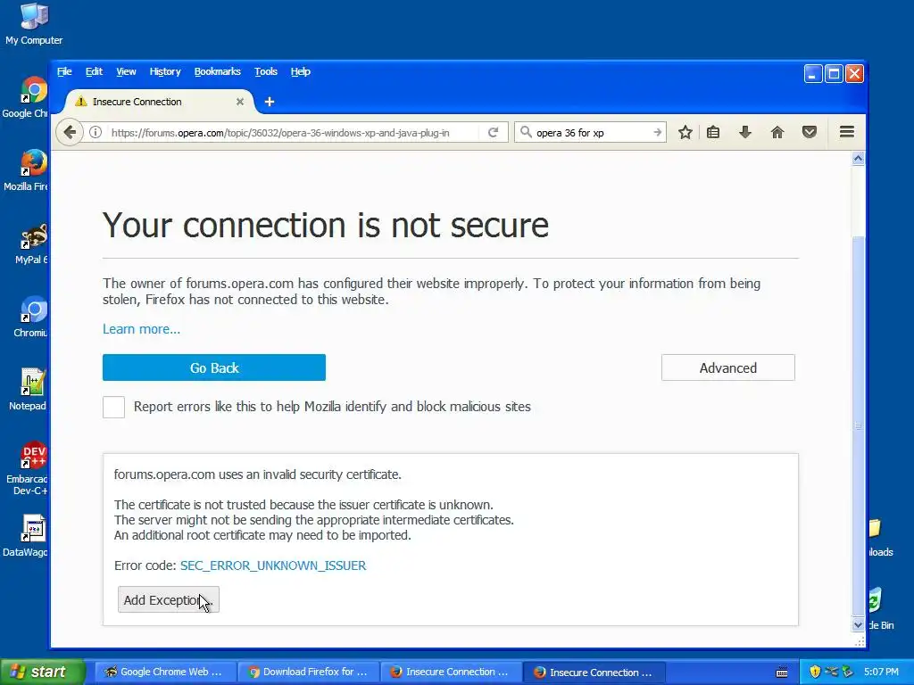The image size is (914, 685).
Task: Show bookmarks list icon
Action: [713, 132]
